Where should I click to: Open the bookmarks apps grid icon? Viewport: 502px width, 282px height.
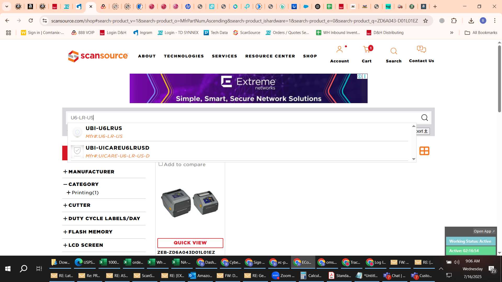pos(8,33)
